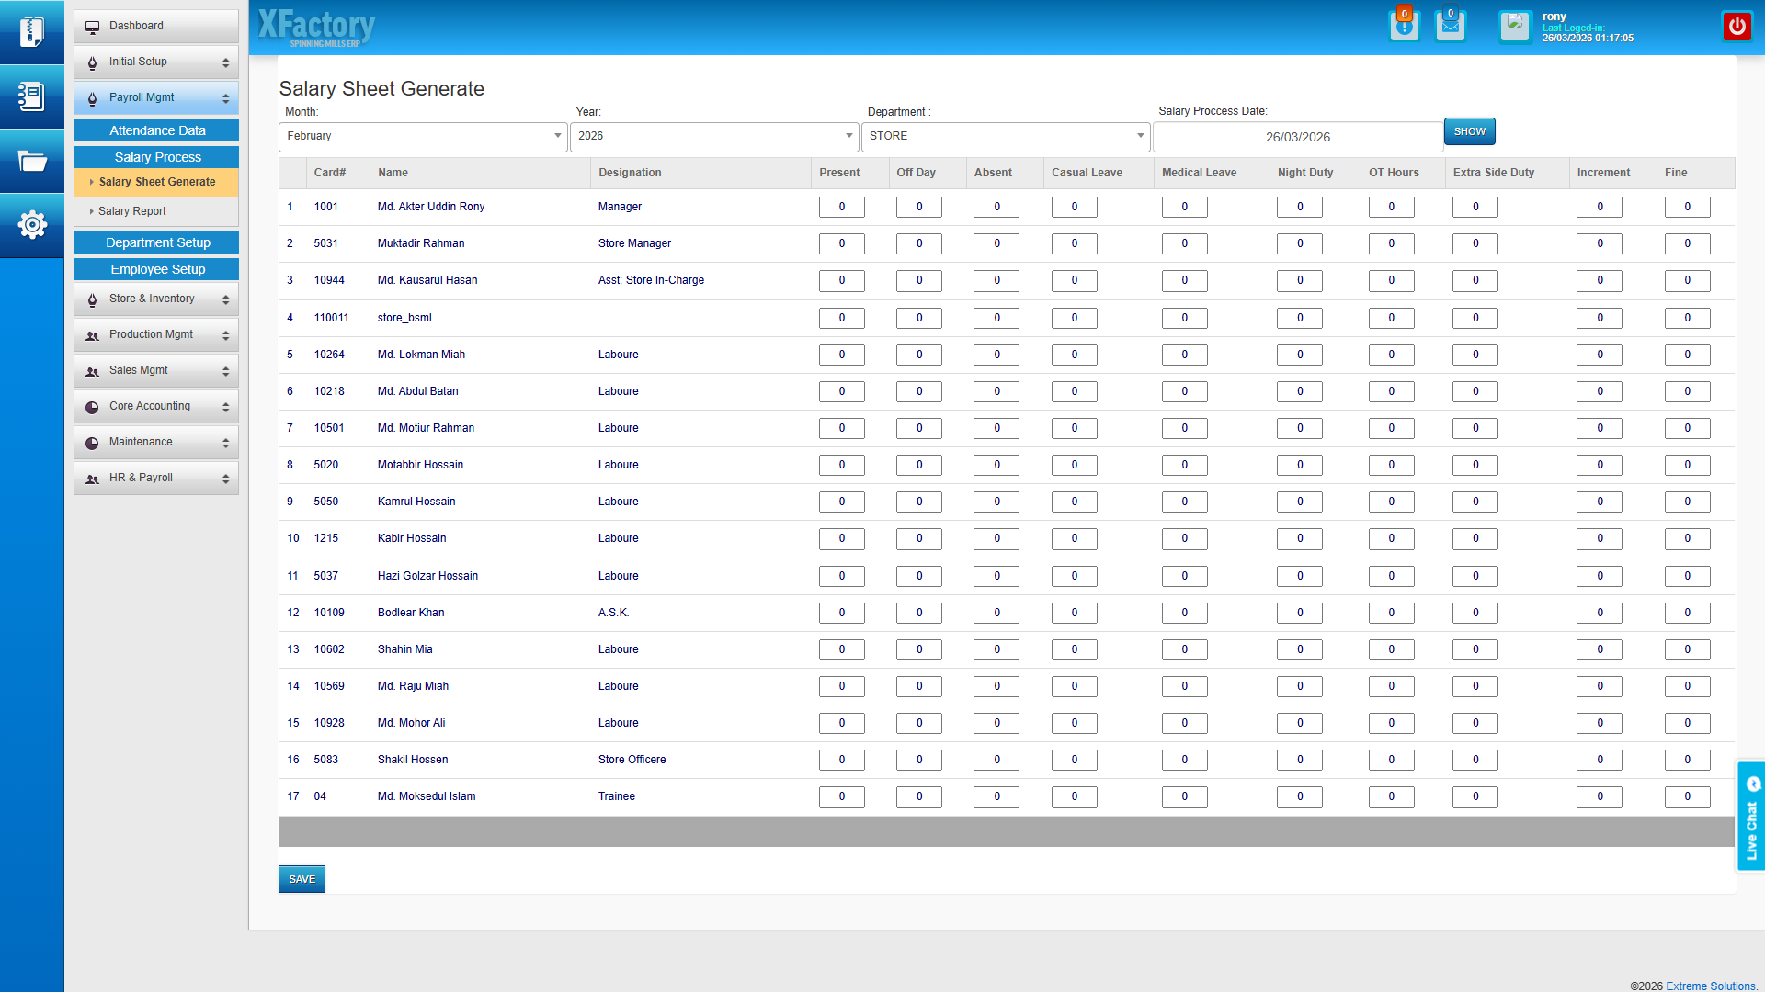Click the Salary Process Date field
1765x992 pixels.
(1297, 137)
